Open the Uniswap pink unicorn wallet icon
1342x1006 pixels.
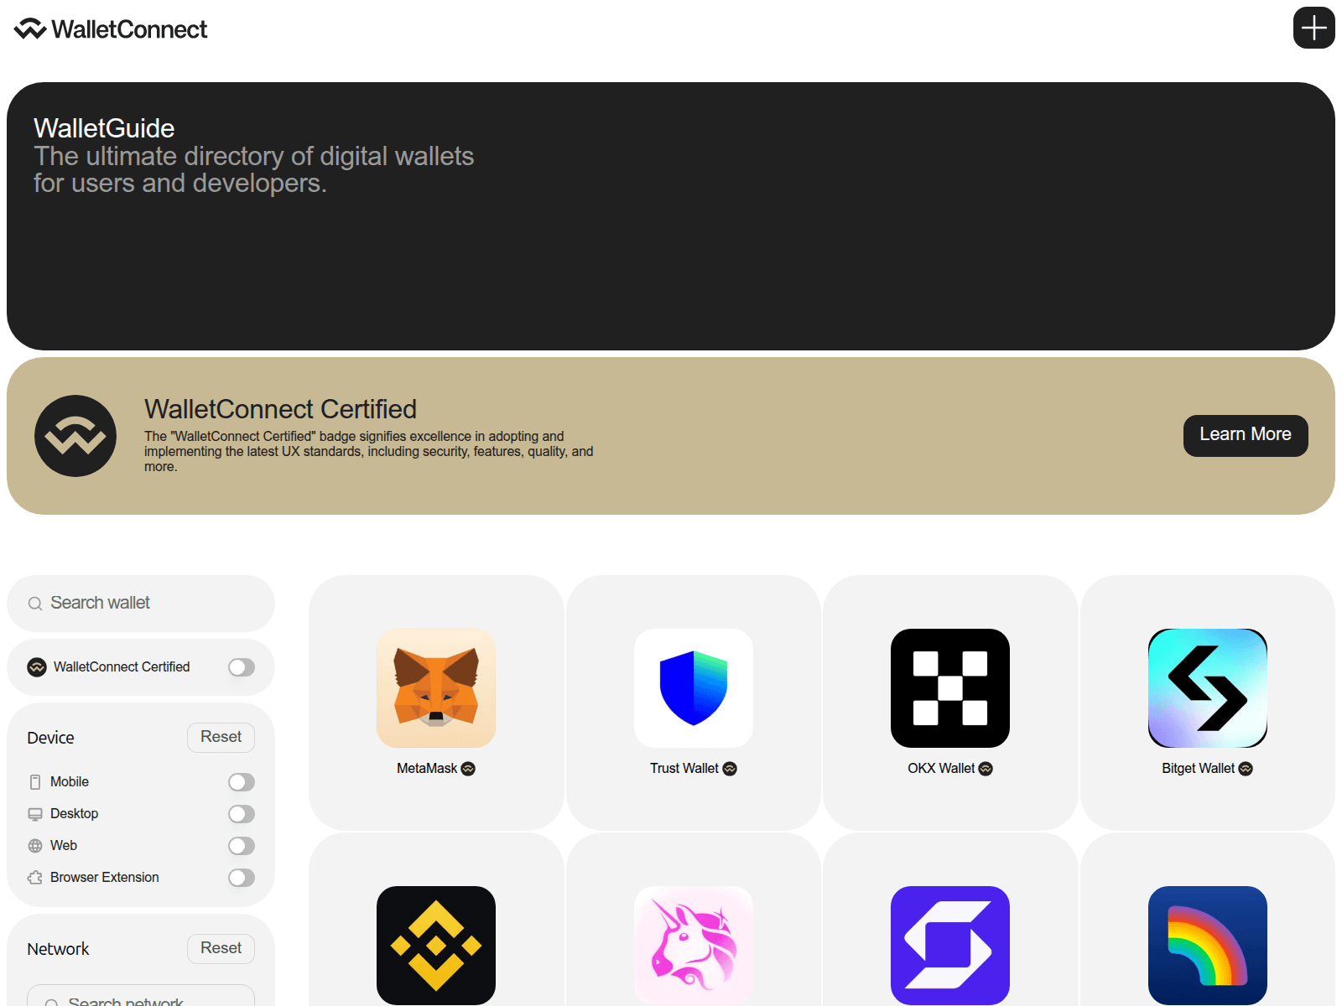coord(694,946)
